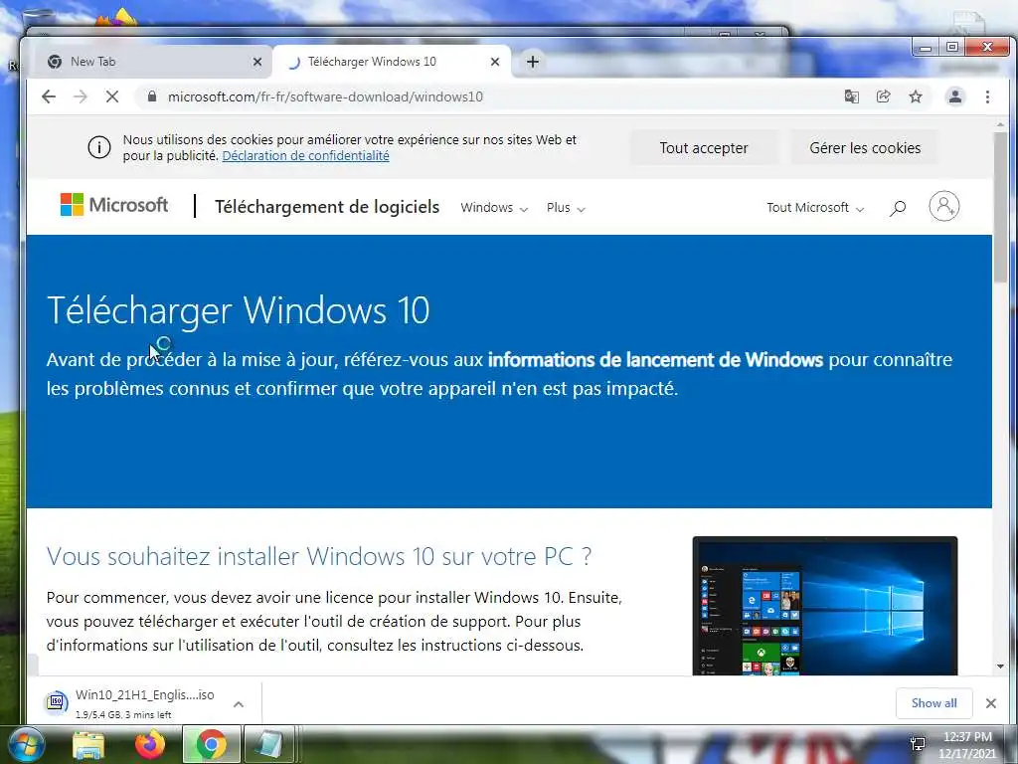Open the Téléchargement de logiciels link
Image resolution: width=1018 pixels, height=764 pixels.
click(327, 207)
